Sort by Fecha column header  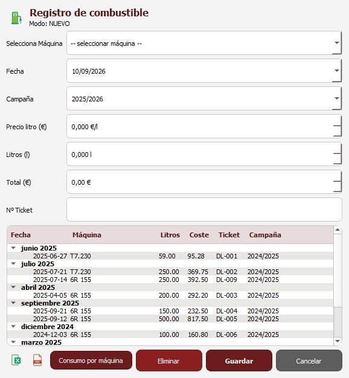(21, 235)
